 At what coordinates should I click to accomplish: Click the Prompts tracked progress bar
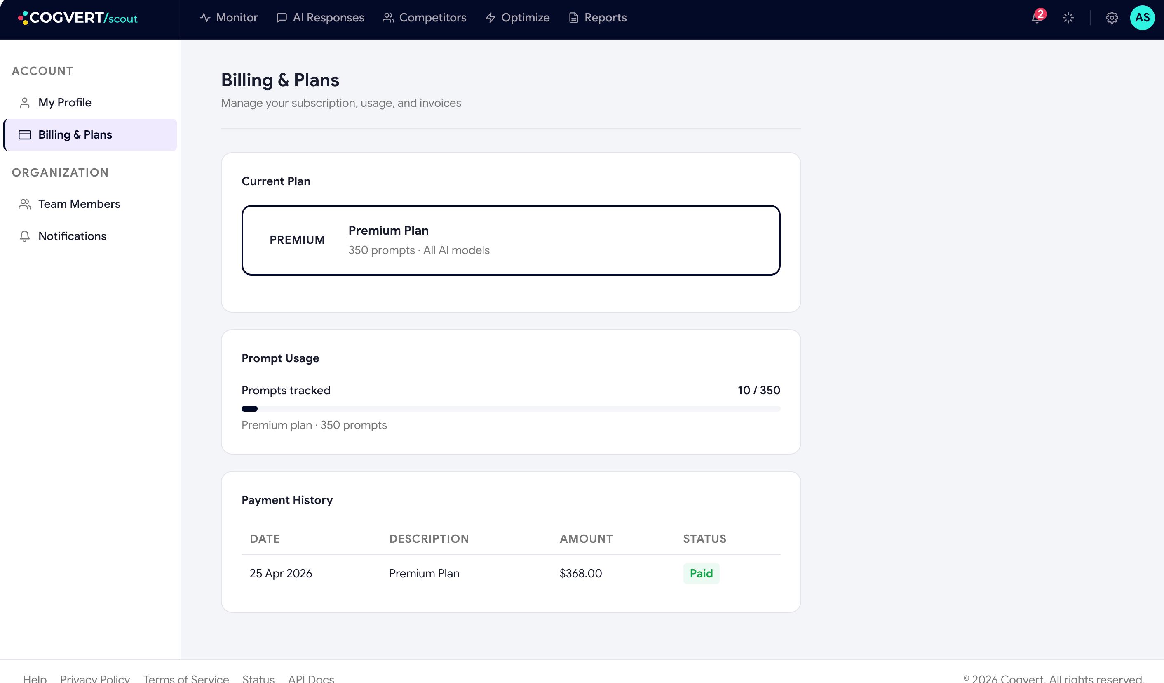pyautogui.click(x=511, y=408)
